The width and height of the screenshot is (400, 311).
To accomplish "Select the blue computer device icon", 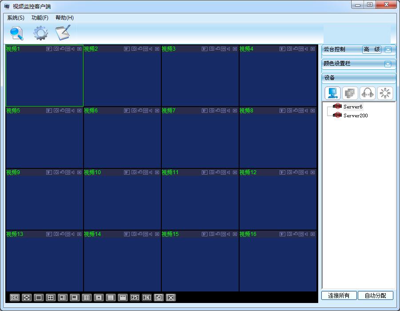I will [332, 93].
